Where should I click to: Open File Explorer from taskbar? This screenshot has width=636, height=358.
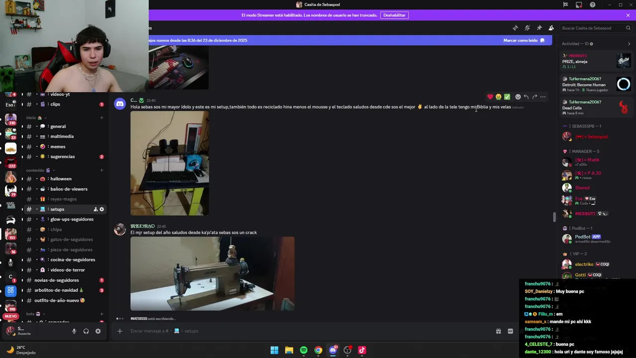click(x=289, y=350)
